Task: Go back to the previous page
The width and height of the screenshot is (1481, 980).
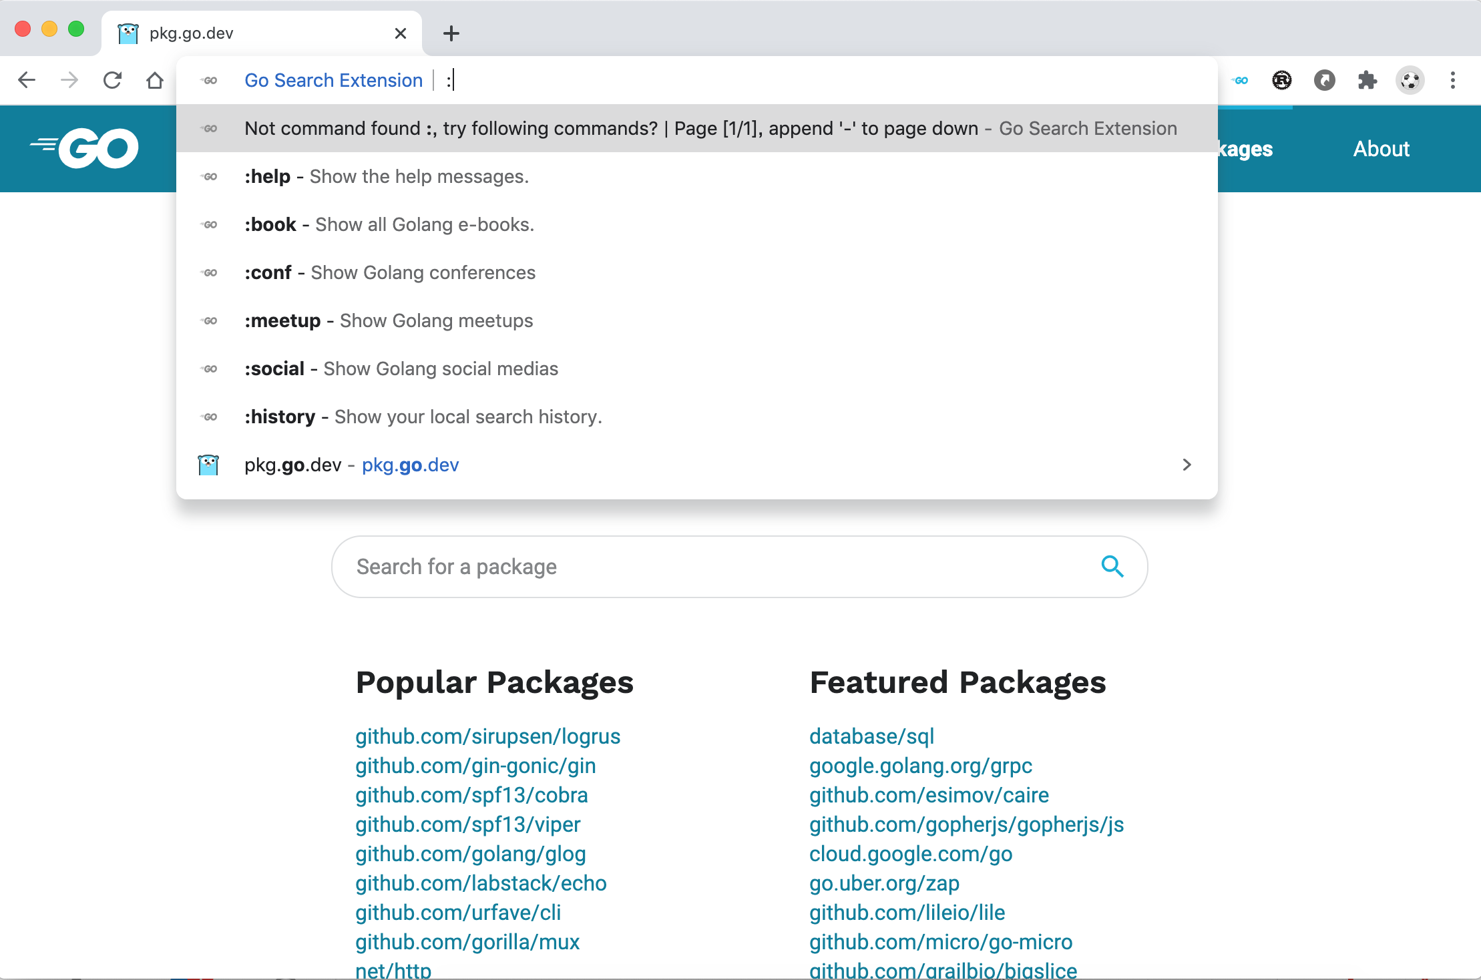Action: click(27, 81)
